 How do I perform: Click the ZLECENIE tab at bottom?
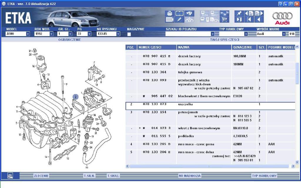(x=41, y=176)
